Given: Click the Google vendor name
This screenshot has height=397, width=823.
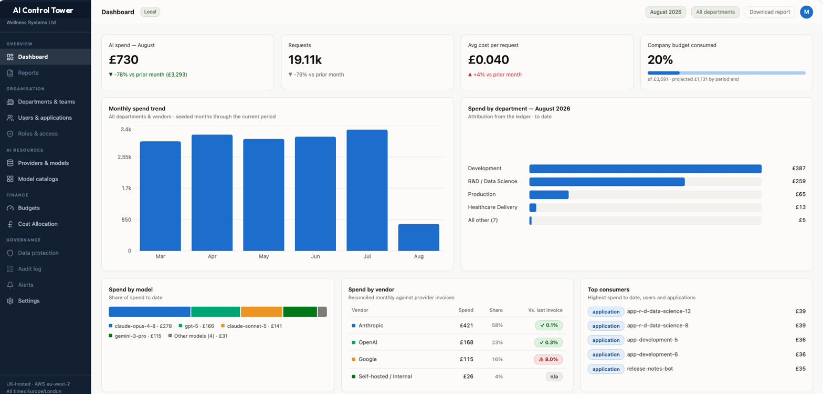Looking at the screenshot, I should pyautogui.click(x=367, y=359).
